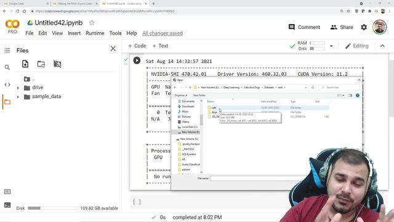Select Downloads in Open dialog navigation

click(x=188, y=107)
